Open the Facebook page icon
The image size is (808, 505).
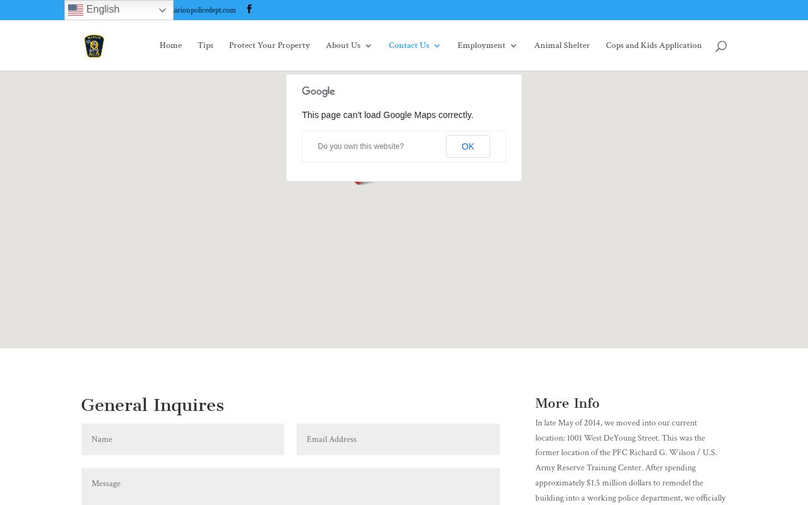[249, 9]
